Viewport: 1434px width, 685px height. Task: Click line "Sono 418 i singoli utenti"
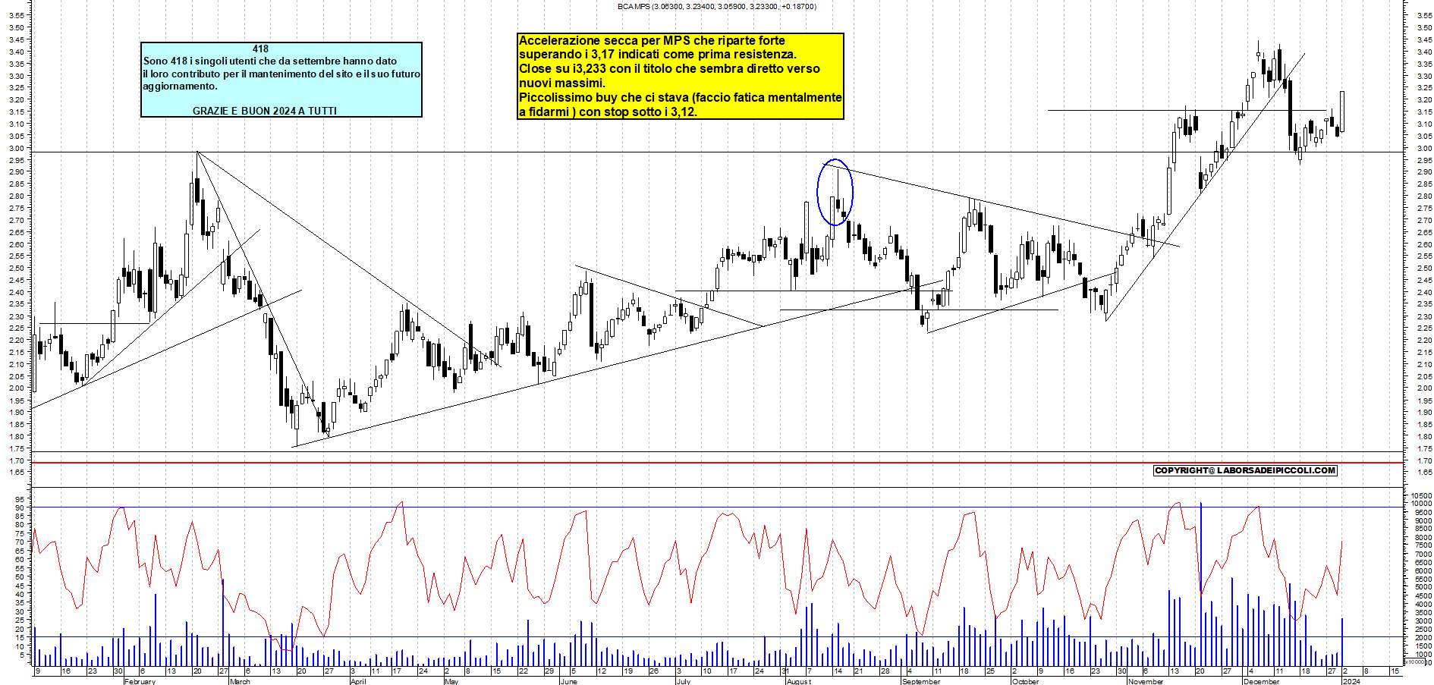click(x=270, y=61)
